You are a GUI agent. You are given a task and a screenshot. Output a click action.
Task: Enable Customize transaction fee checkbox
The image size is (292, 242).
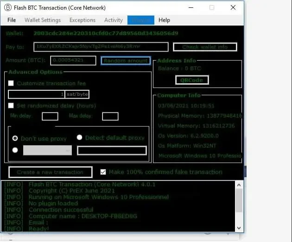click(11, 83)
